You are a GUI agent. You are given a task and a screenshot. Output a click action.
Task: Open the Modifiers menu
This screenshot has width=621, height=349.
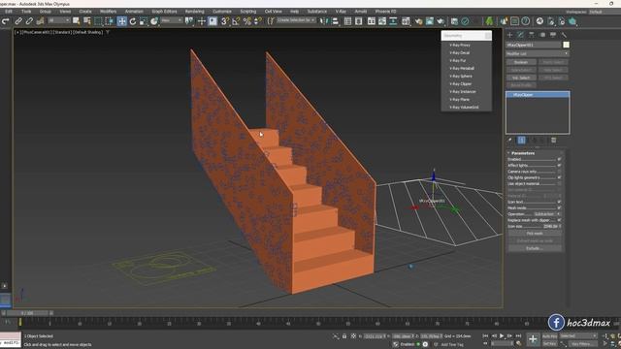(108, 12)
